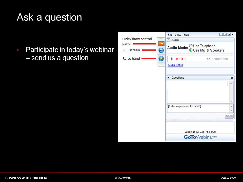Click the orange hide/show control panel arrow
The height and width of the screenshot is (182, 243).
pyautogui.click(x=161, y=43)
